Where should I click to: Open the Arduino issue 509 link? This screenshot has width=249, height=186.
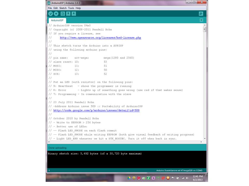[96, 110]
